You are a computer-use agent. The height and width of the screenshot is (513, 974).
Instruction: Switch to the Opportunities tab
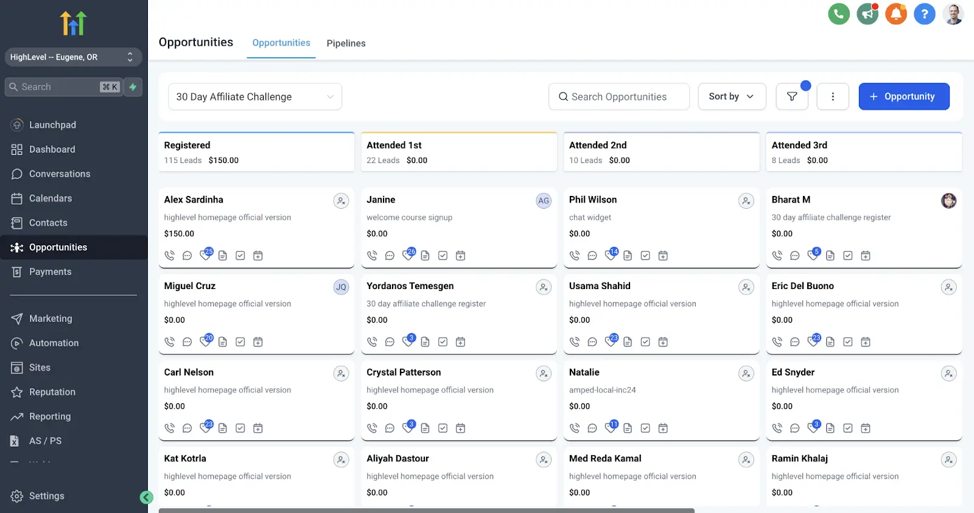pyautogui.click(x=281, y=43)
